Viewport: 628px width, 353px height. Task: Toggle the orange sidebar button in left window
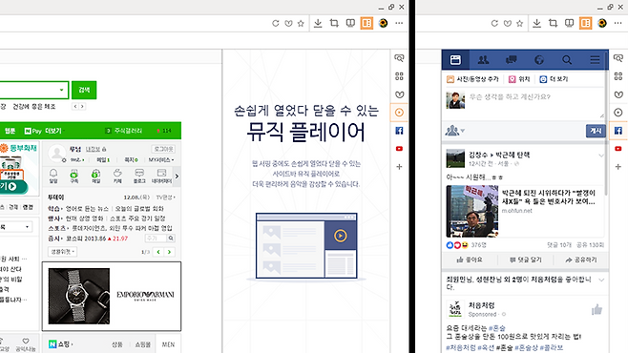[x=366, y=23]
